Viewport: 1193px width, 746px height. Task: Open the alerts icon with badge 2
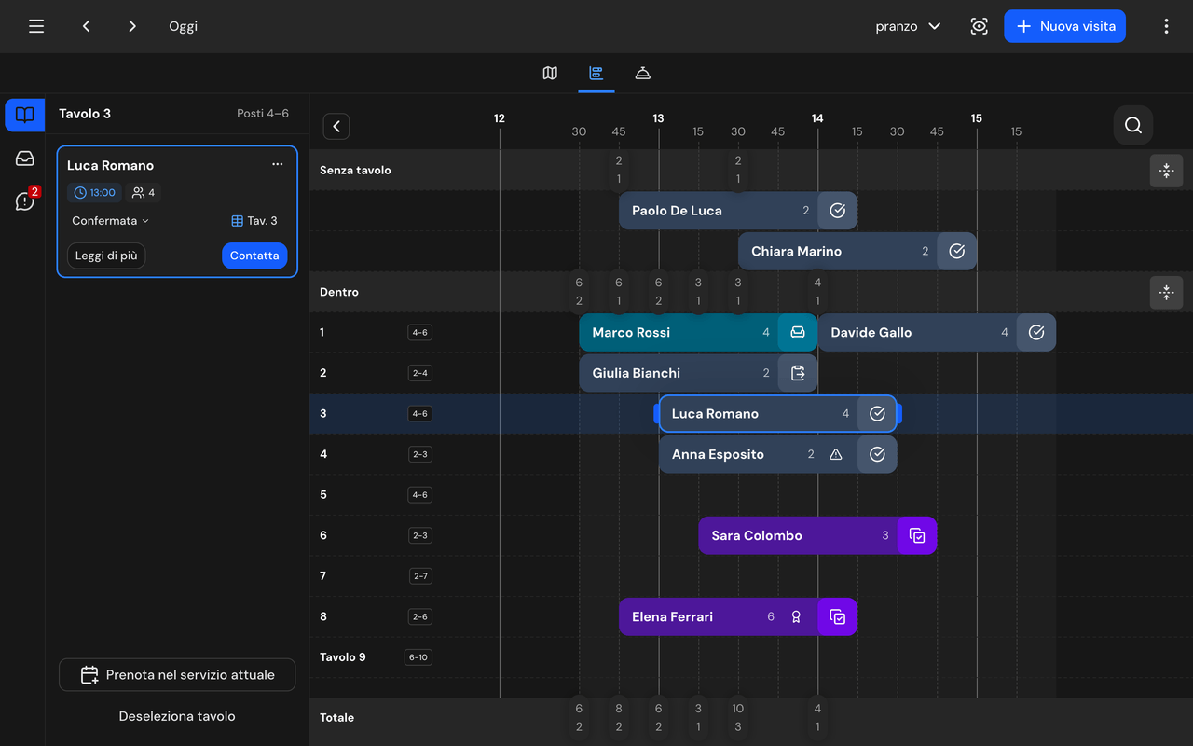pos(25,200)
